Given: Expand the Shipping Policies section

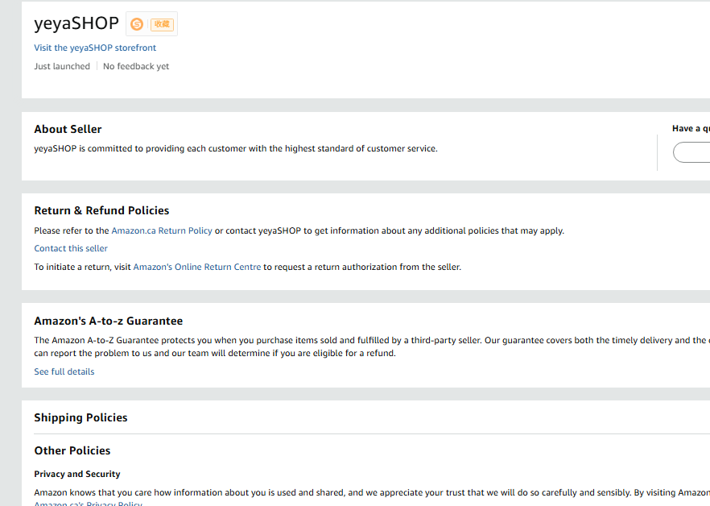Looking at the screenshot, I should tap(80, 417).
